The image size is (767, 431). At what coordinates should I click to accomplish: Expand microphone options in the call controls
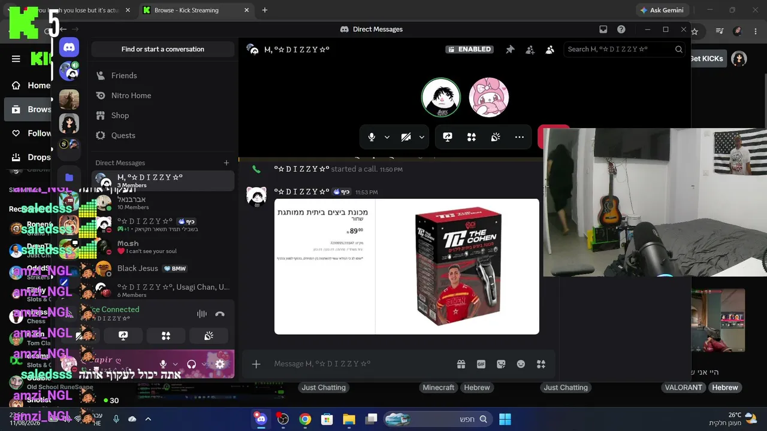point(387,137)
